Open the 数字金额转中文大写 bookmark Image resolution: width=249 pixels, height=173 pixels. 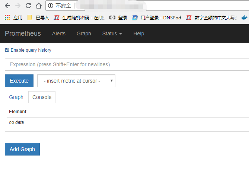(211, 17)
